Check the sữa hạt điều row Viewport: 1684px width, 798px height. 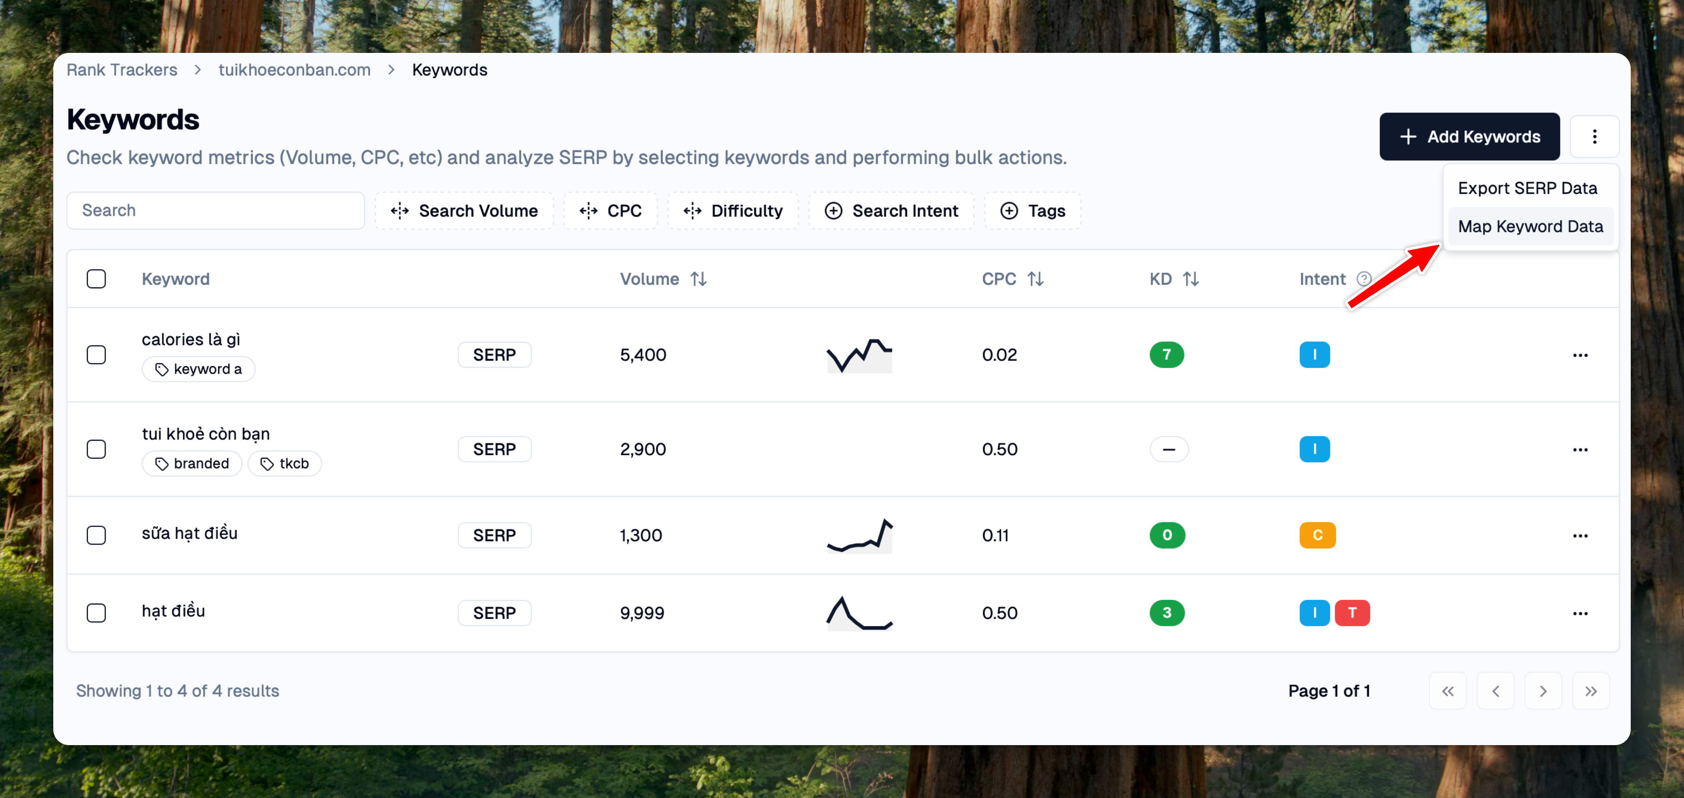point(96,536)
